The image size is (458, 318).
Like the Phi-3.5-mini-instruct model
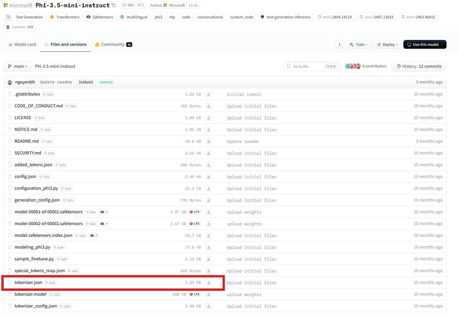click(128, 5)
